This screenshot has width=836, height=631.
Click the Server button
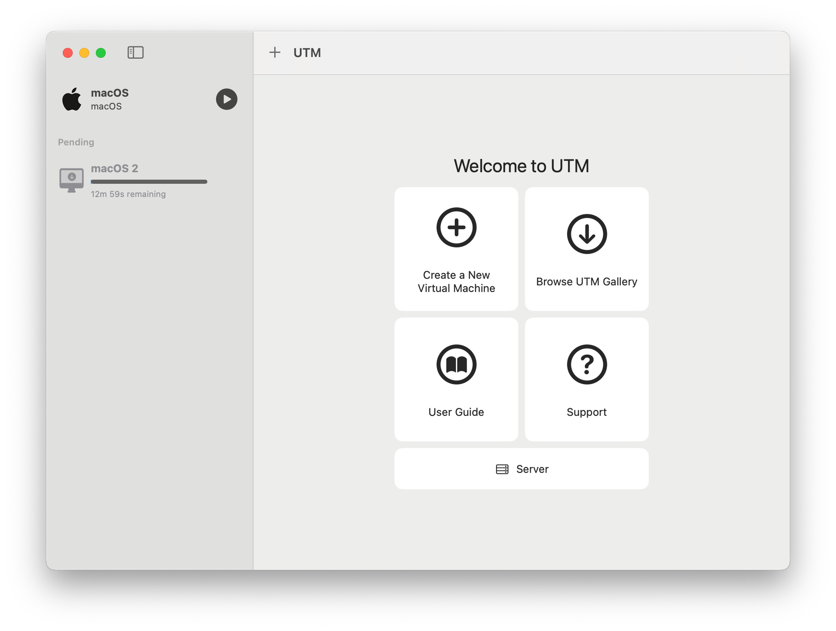521,469
